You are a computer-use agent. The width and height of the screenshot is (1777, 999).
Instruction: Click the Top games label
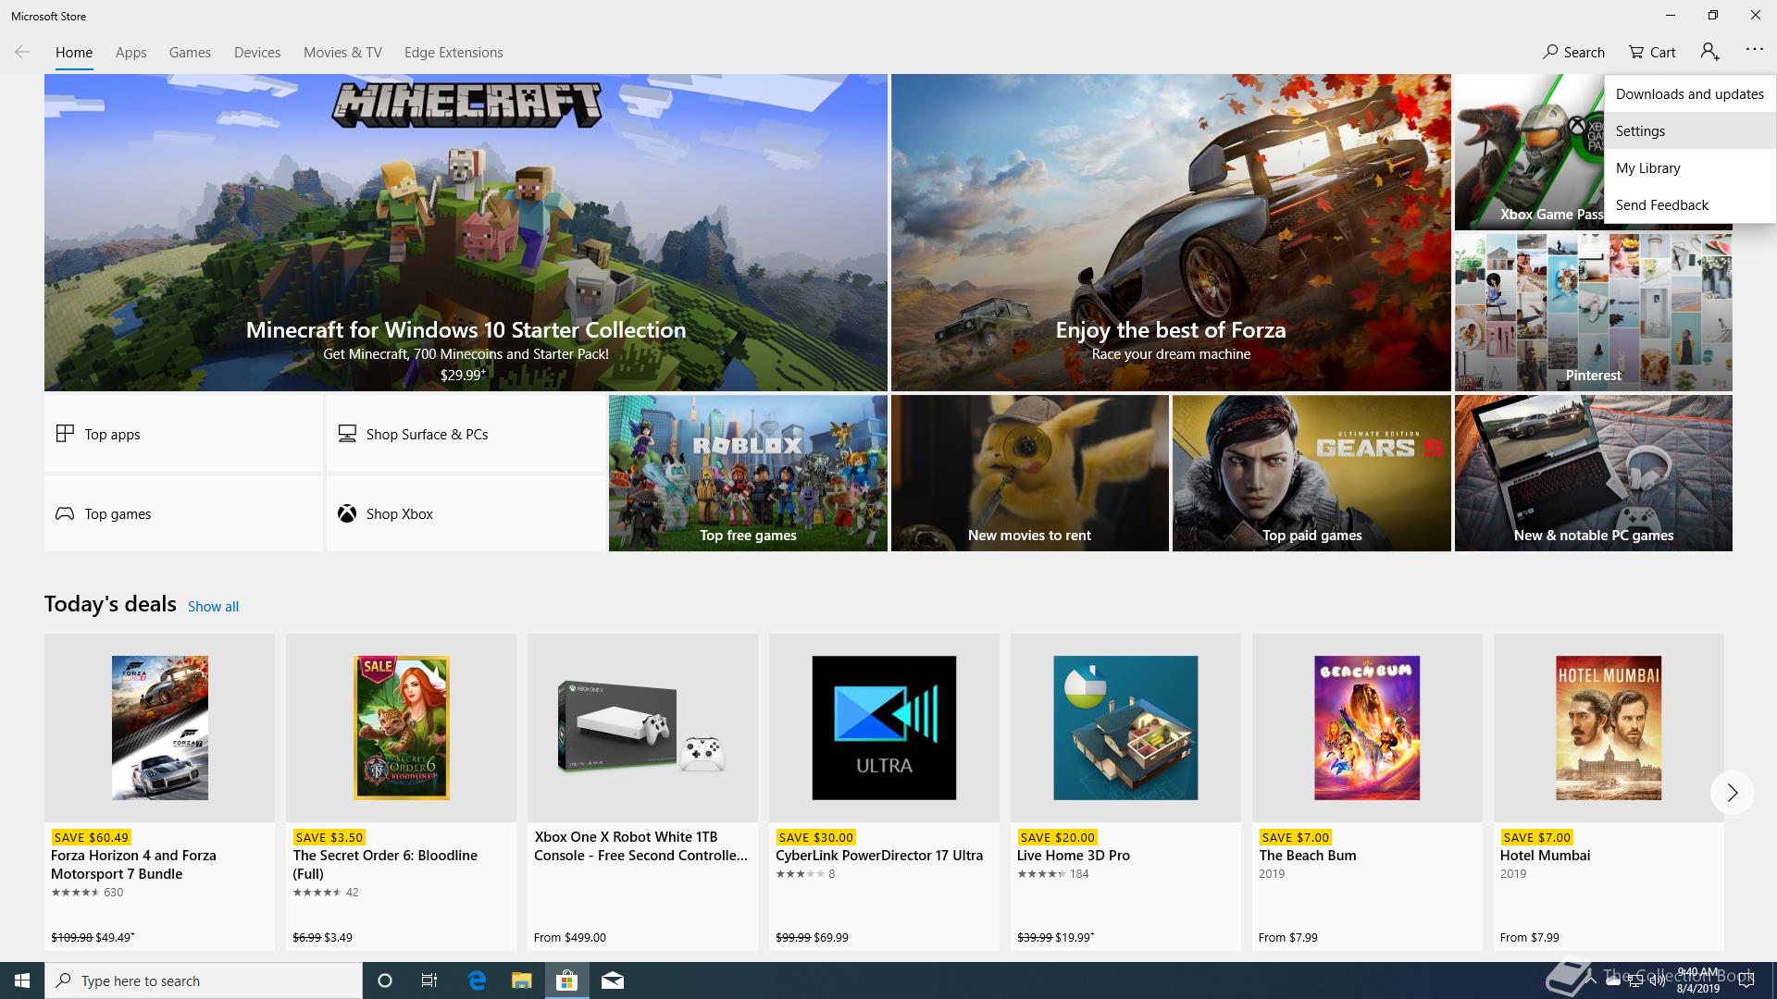point(118,513)
